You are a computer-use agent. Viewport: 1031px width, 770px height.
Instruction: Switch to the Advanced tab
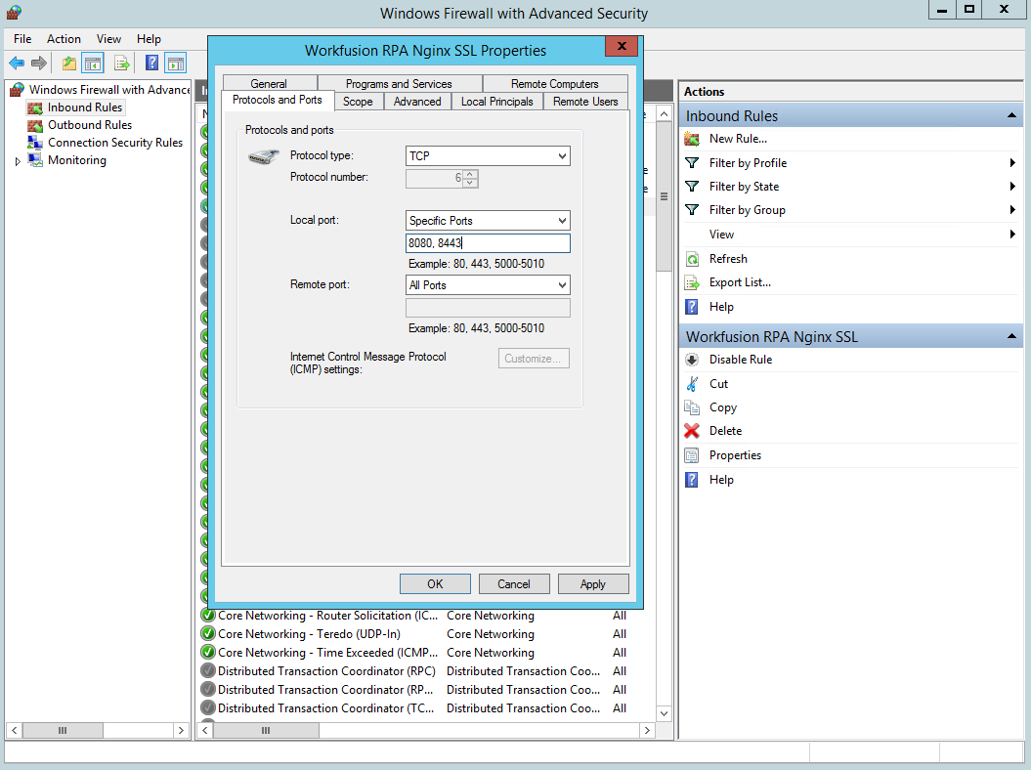(x=417, y=102)
